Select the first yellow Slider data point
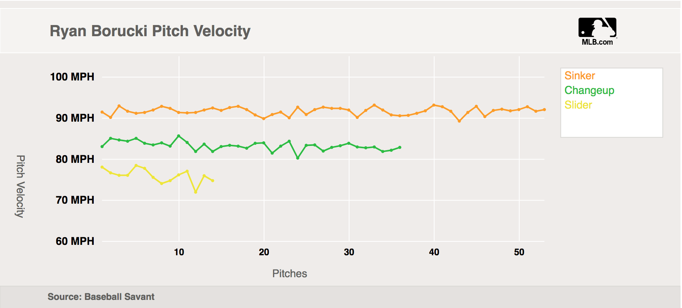This screenshot has width=682, height=308. pos(102,167)
